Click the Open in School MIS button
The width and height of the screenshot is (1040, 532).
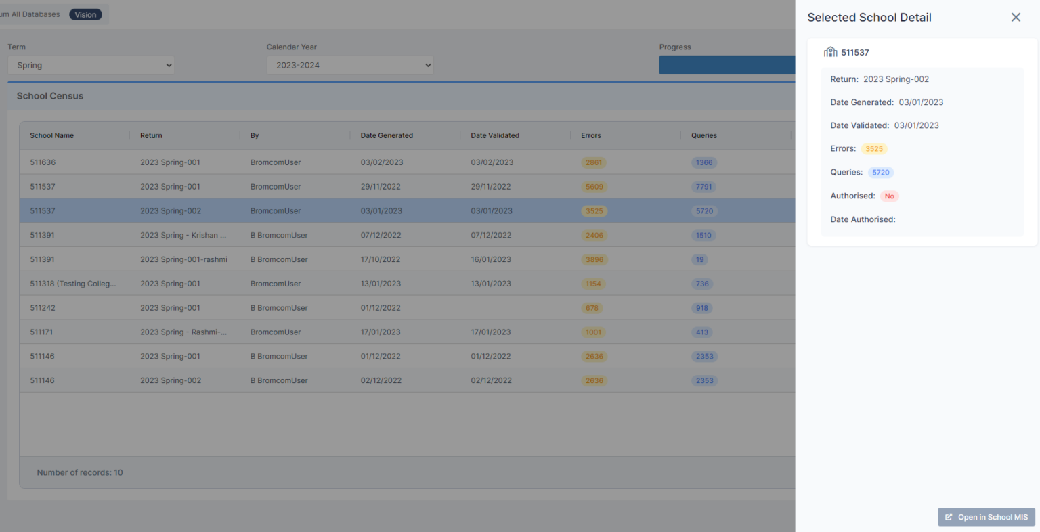[987, 517]
